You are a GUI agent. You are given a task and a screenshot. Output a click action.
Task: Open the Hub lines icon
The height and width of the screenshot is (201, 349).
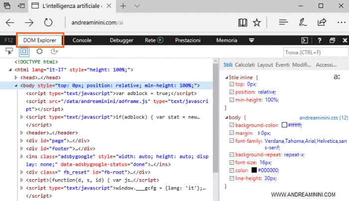click(x=284, y=22)
